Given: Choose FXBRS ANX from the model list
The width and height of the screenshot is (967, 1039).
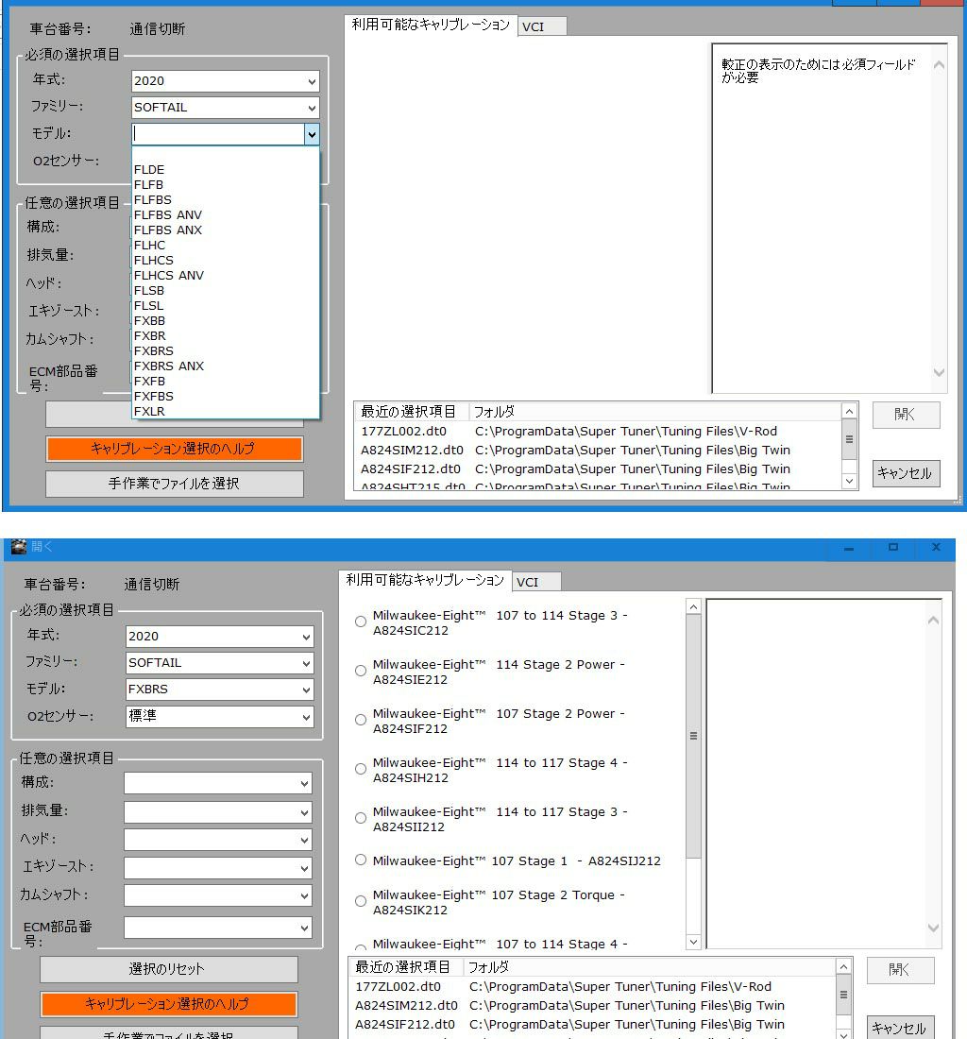Looking at the screenshot, I should [168, 366].
